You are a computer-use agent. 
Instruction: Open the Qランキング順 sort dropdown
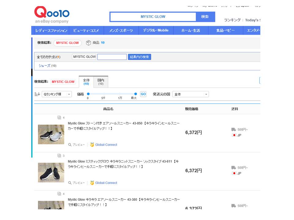[x=57, y=94]
